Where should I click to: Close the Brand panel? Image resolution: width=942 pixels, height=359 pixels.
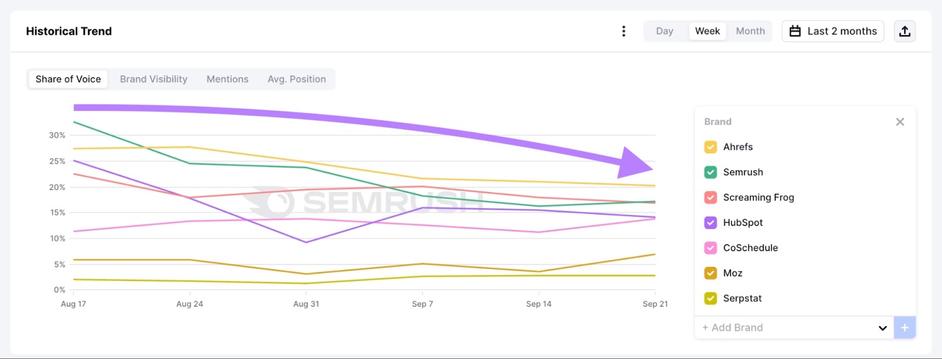point(900,122)
